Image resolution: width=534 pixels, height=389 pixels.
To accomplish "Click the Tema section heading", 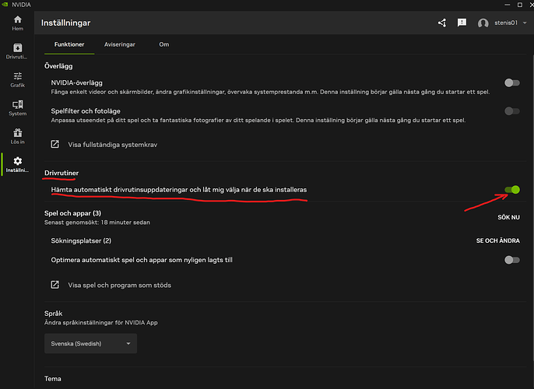I will pyautogui.click(x=53, y=379).
